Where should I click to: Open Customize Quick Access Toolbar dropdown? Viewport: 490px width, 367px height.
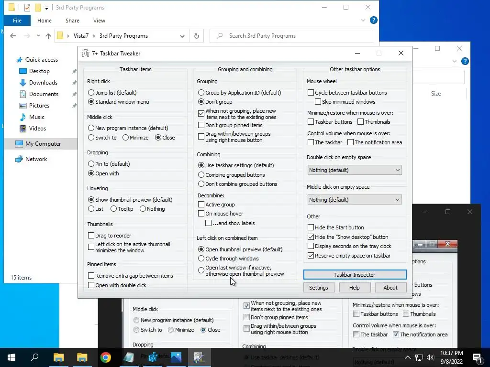(x=46, y=8)
